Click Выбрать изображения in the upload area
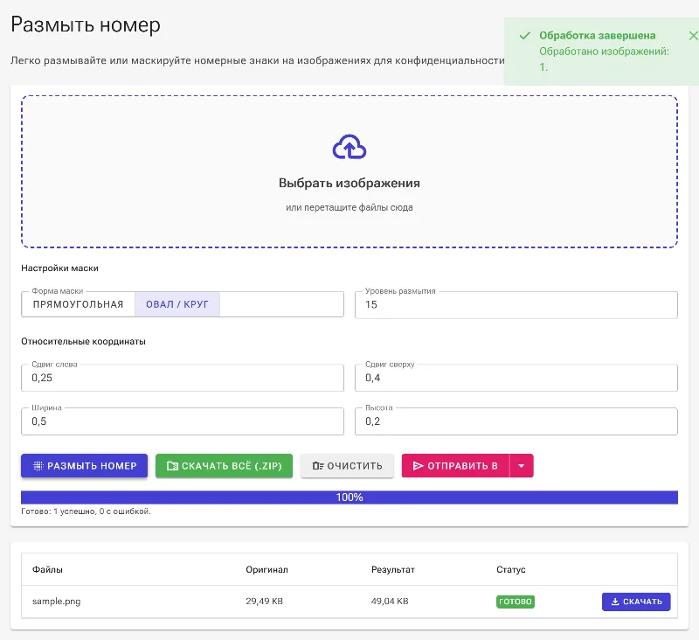Viewport: 699px width, 640px height. (x=349, y=183)
